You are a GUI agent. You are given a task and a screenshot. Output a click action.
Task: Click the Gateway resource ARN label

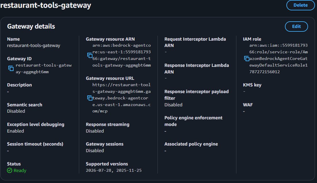pos(110,39)
